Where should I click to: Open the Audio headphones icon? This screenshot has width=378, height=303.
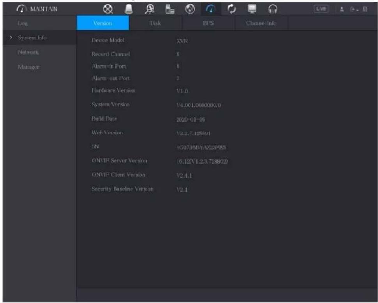coord(273,9)
